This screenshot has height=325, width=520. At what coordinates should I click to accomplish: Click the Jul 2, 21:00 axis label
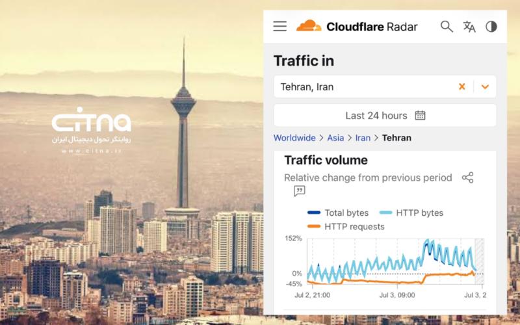tap(312, 295)
